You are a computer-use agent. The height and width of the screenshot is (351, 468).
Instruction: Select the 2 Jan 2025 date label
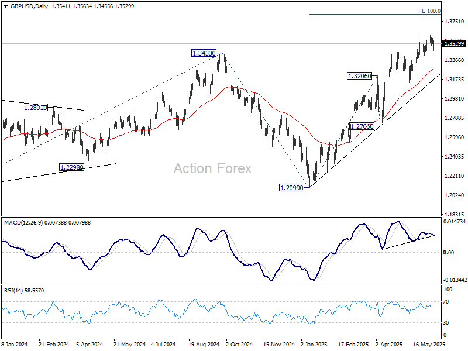[314, 344]
